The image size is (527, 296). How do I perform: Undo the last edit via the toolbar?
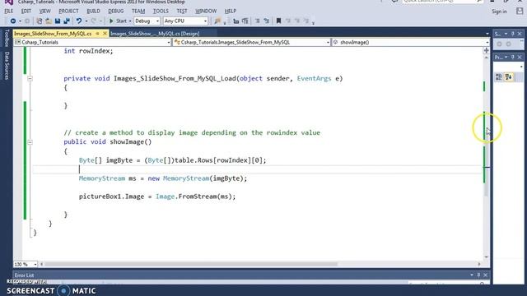tap(79, 21)
